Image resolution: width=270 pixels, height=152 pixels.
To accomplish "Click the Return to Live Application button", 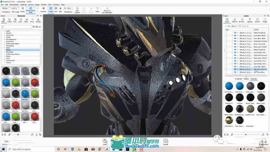I will coord(107,10).
